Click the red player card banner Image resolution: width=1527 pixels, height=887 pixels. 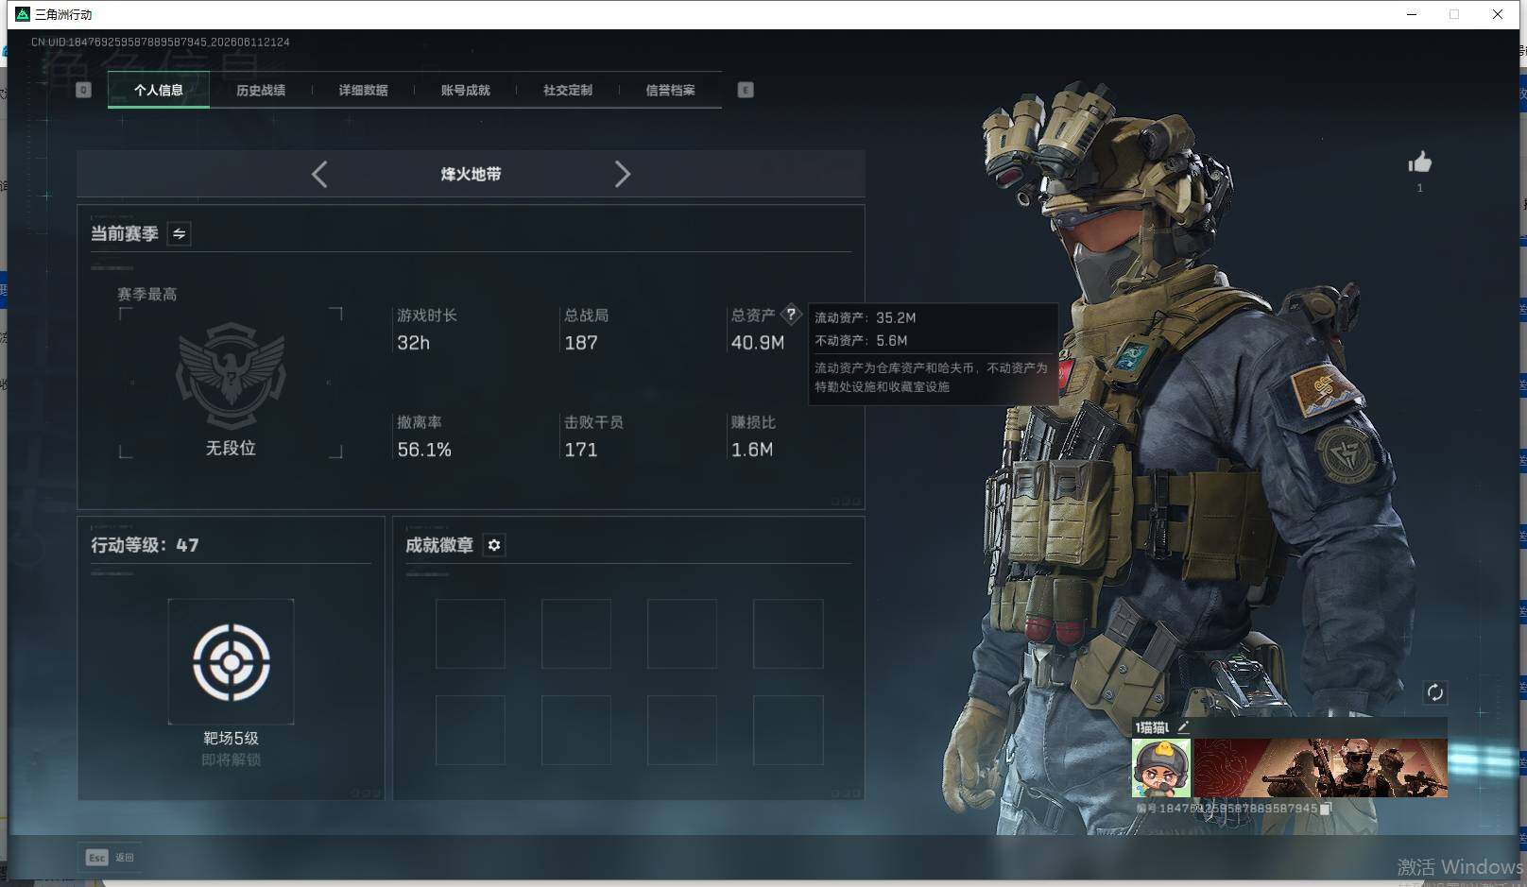pos(1320,768)
